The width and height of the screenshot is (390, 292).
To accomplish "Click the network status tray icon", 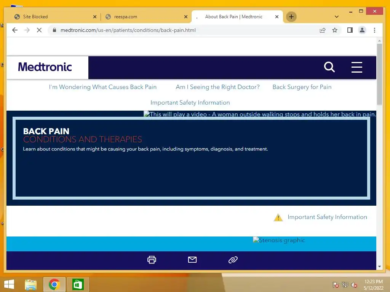I will click(345, 285).
